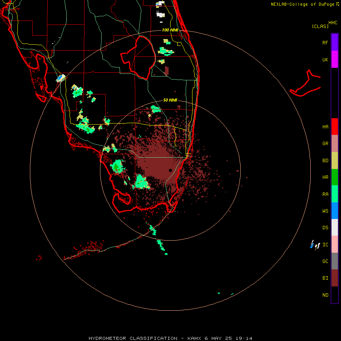This screenshot has height=341, width=341.
Task: Click the HHC product label
Action: click(333, 23)
